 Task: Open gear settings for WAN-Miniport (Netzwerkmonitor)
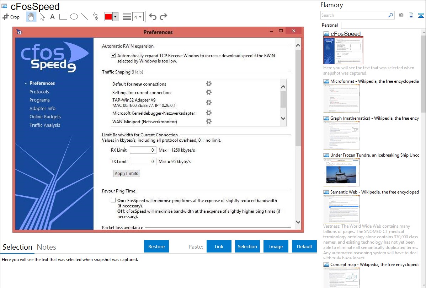209,121
